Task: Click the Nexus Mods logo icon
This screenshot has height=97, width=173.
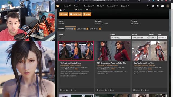Action: click(58, 6)
